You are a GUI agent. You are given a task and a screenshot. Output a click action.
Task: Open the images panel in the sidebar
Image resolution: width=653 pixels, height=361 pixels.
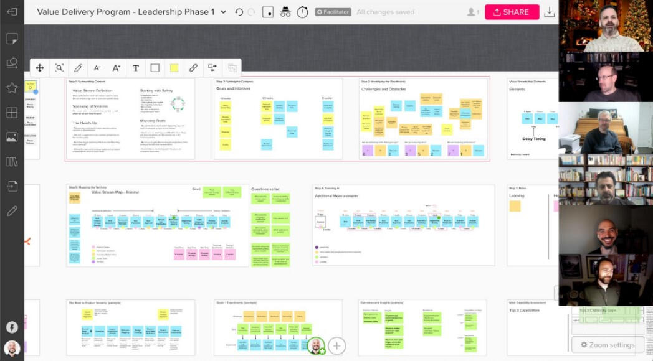[x=12, y=137]
